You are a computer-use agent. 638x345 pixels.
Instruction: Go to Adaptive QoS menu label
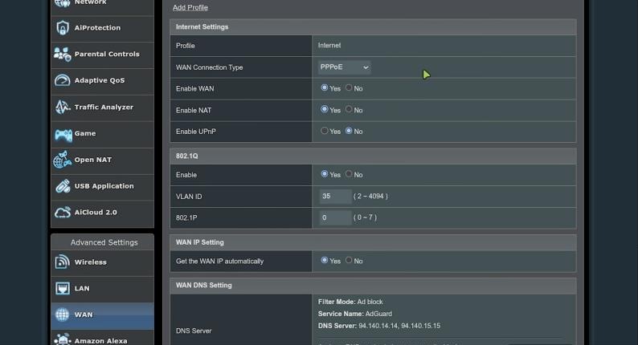[x=100, y=80]
